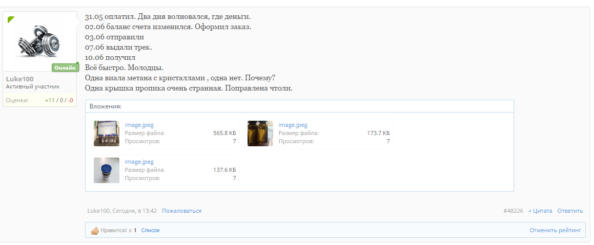Click the thumbs-up like icon
Image resolution: width=594 pixels, height=245 pixels.
tap(94, 231)
